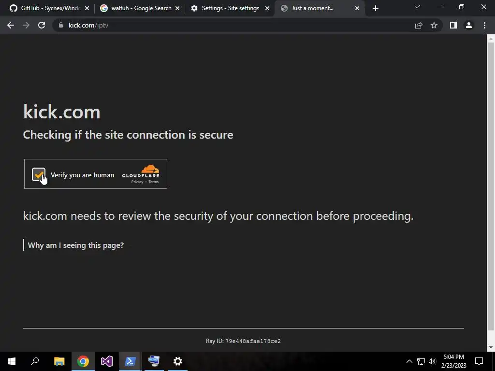
Task: Open the Chrome profile menu
Action: [469, 25]
